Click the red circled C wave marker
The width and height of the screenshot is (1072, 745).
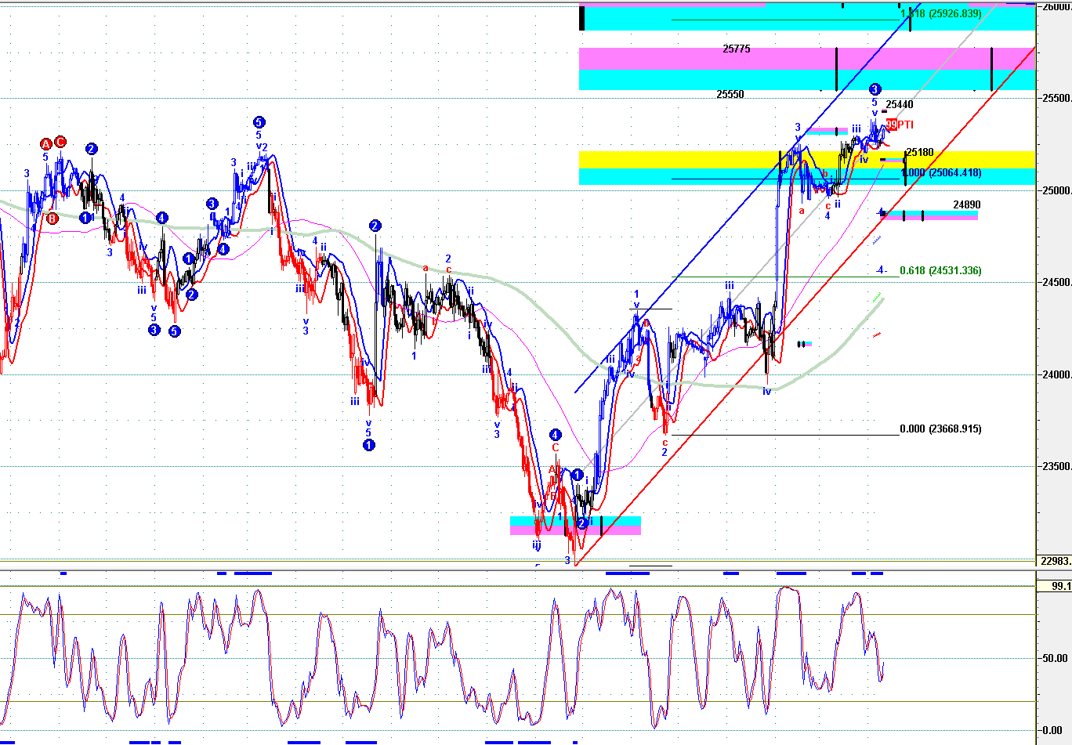(x=60, y=143)
